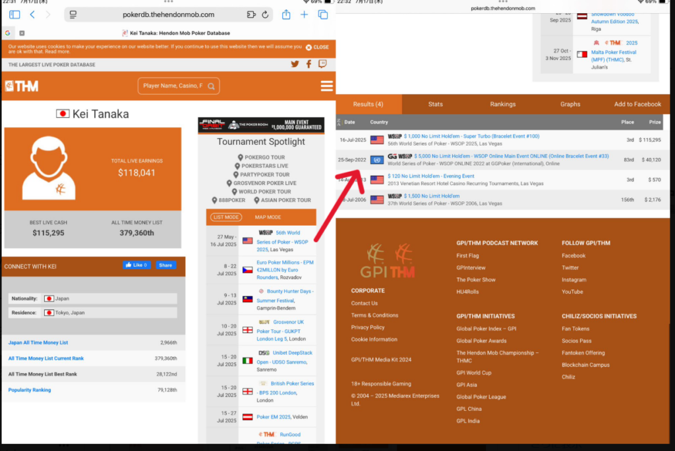Open the Safari sidebar panel icon

pyautogui.click(x=15, y=14)
